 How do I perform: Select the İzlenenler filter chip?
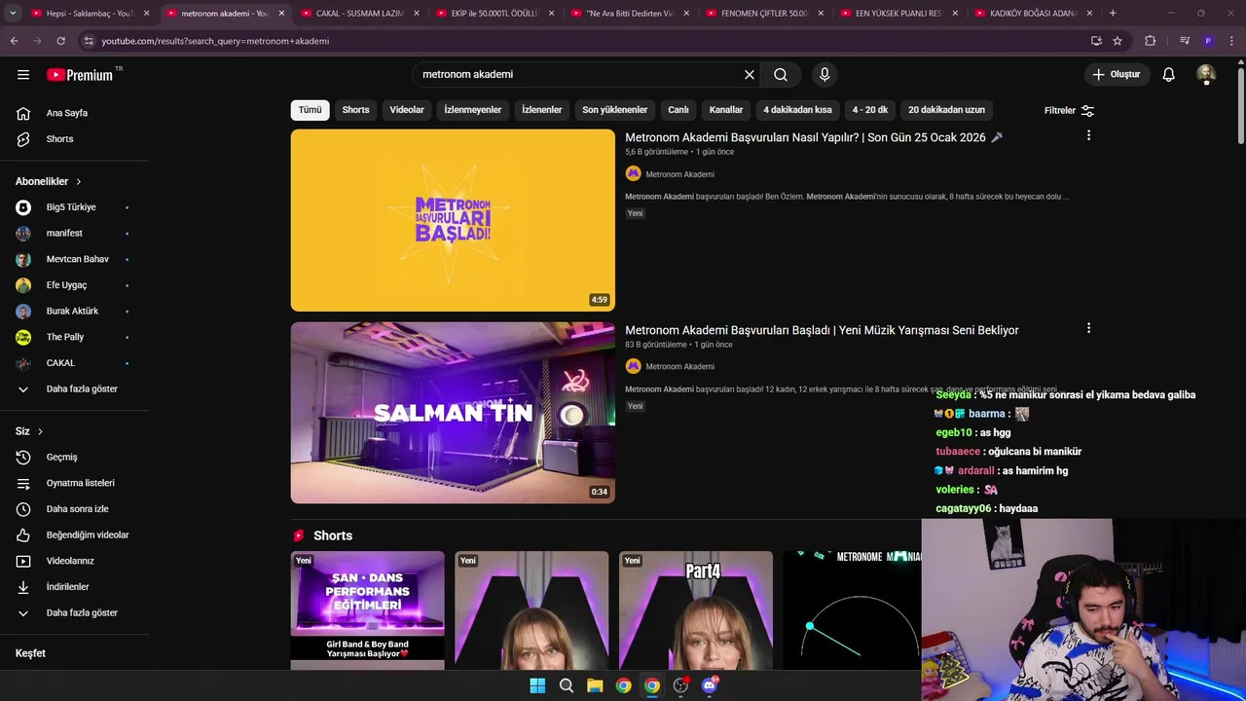542,110
